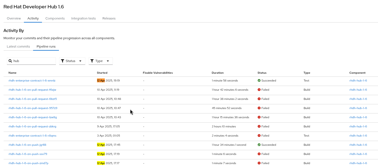Open the Components tab

pyautogui.click(x=55, y=18)
